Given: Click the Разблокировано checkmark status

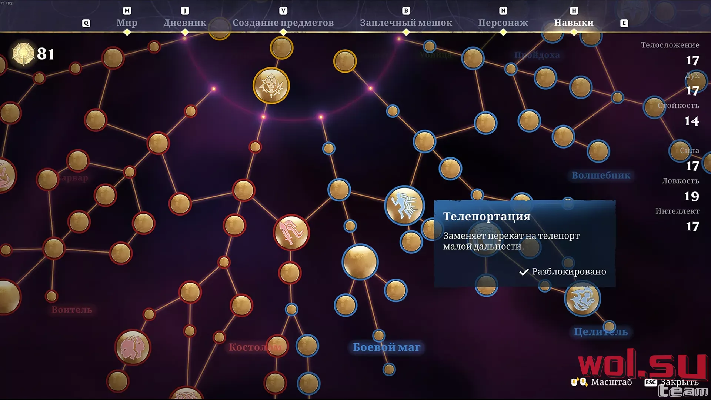Looking at the screenshot, I should coord(563,271).
